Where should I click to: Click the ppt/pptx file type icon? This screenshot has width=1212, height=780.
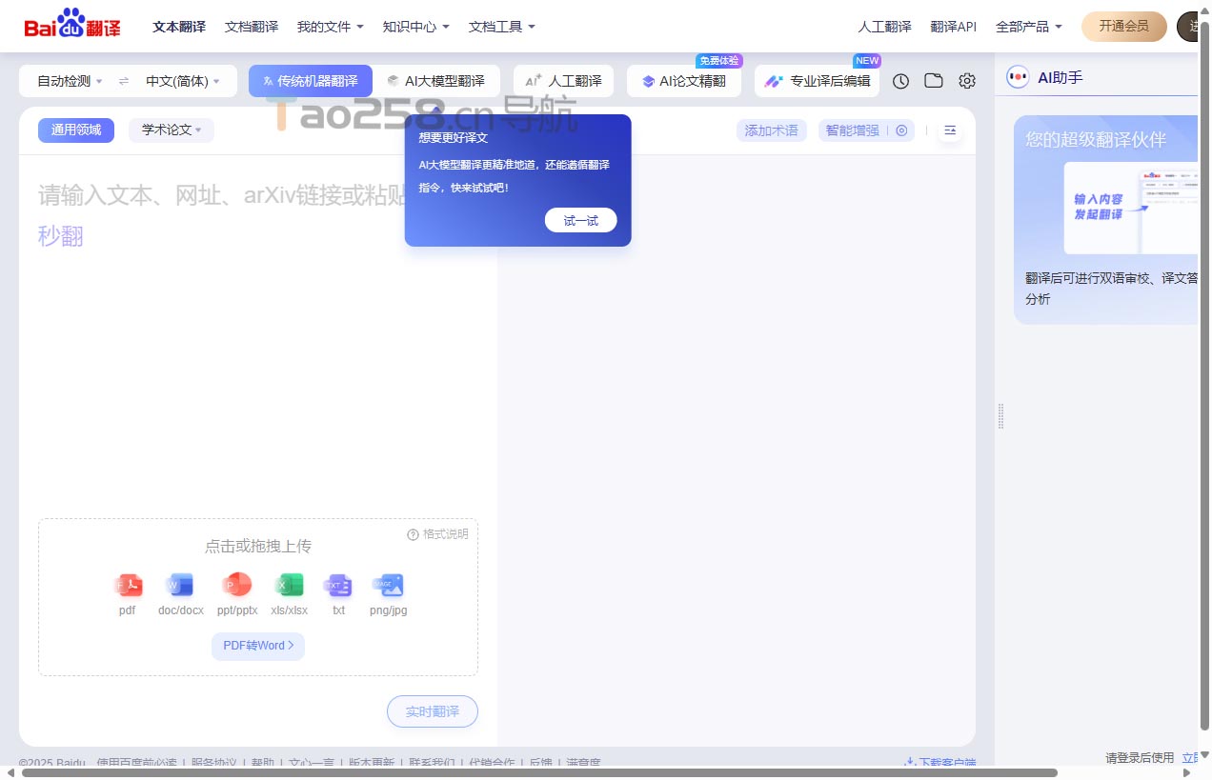[236, 585]
